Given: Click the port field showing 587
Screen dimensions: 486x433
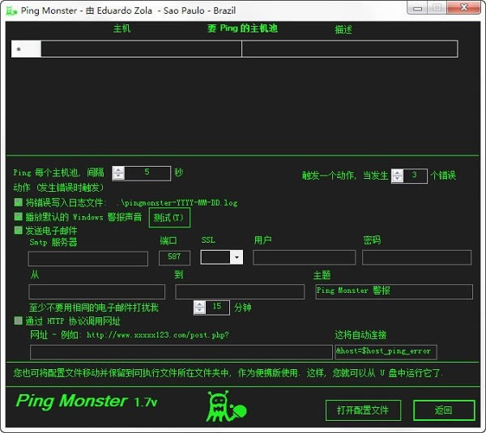Looking at the screenshot, I should [174, 257].
